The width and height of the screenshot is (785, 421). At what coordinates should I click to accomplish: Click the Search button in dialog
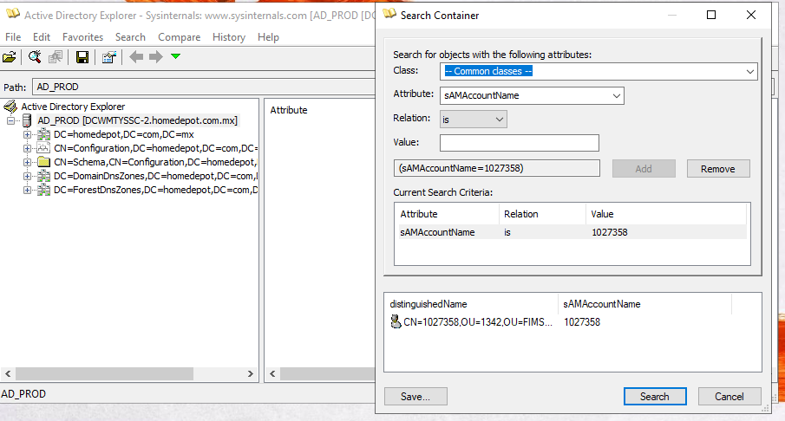[x=655, y=397]
